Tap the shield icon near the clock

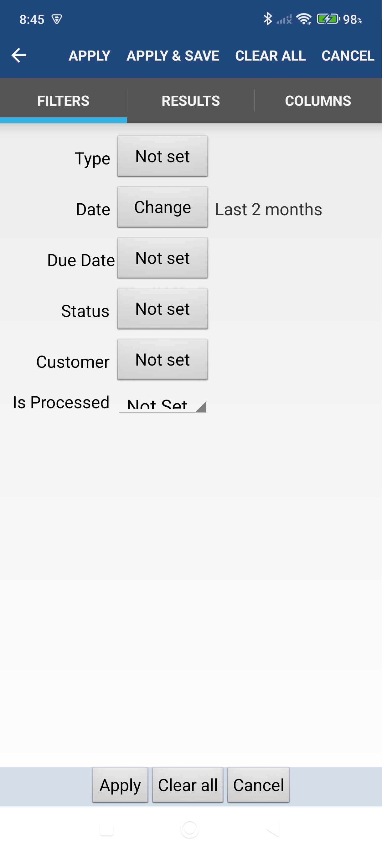[x=57, y=19]
